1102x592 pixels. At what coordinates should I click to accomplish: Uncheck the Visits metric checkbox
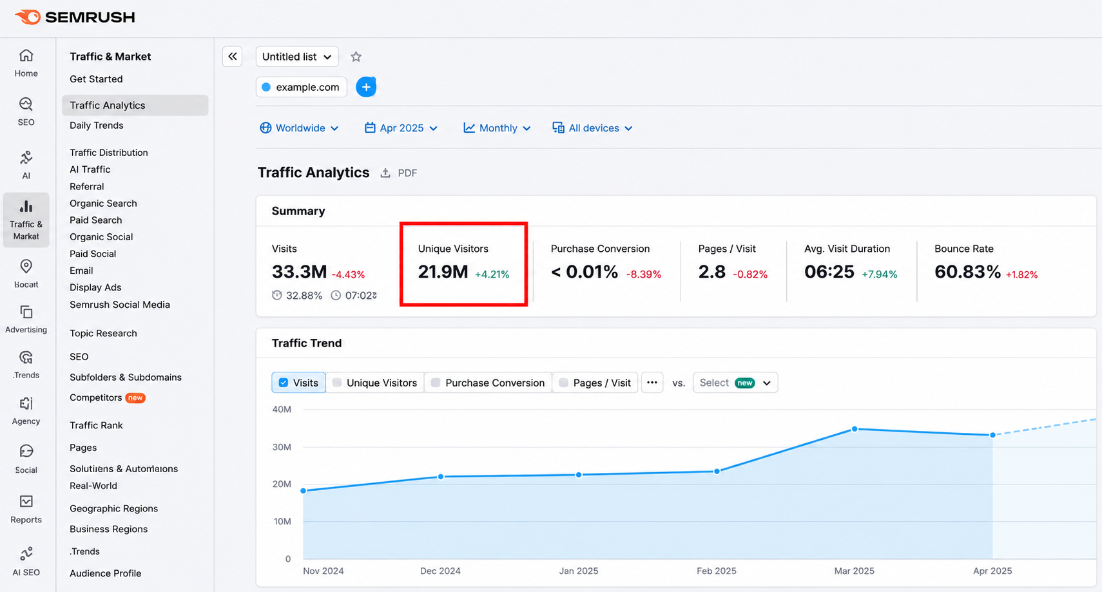[x=284, y=383]
